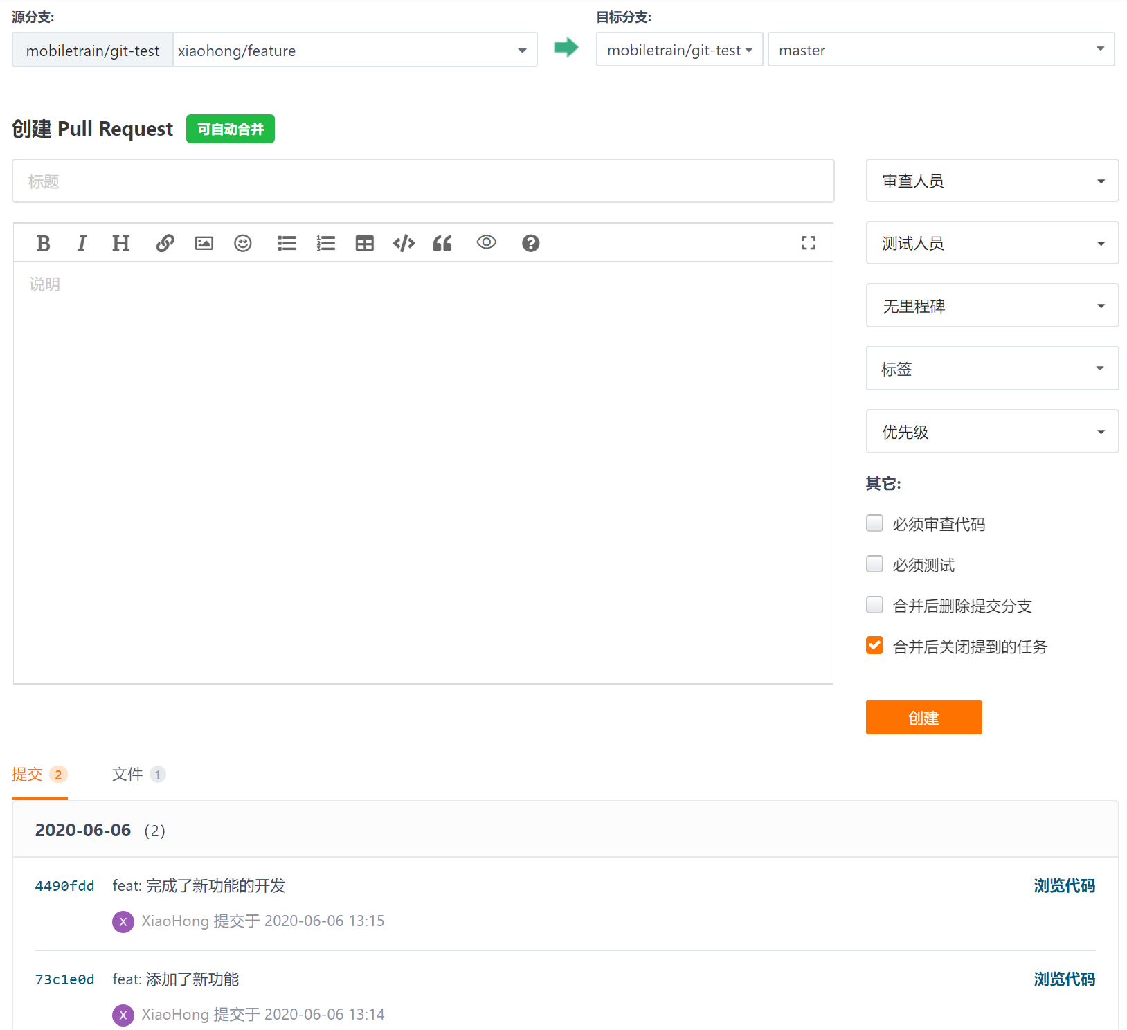
Task: Check the 必须测试 option
Action: coord(874,564)
